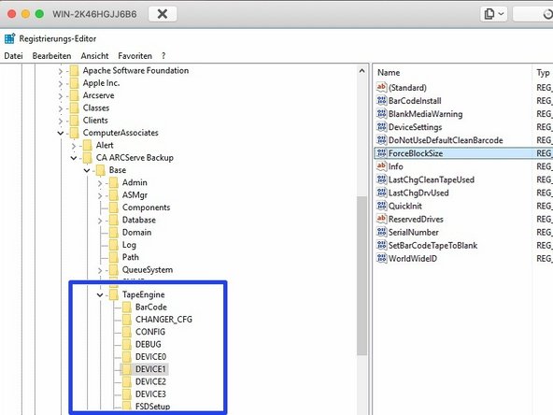
Task: Collapse the ComputerAssociates key
Action: click(x=61, y=133)
